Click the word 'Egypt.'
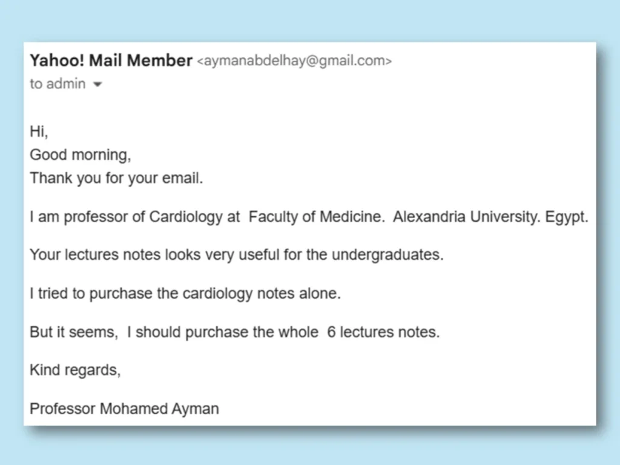620x465 pixels. tap(567, 217)
